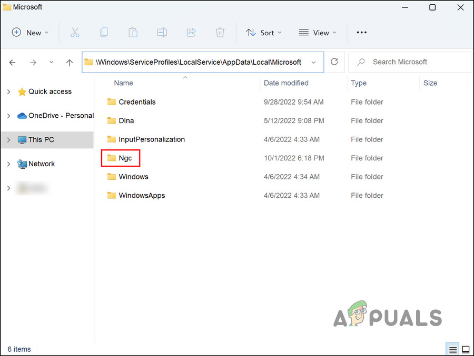
Task: Refresh the current folder
Action: [x=334, y=62]
